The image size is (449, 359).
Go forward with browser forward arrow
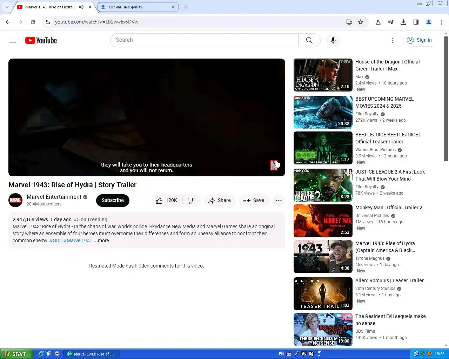(20, 22)
